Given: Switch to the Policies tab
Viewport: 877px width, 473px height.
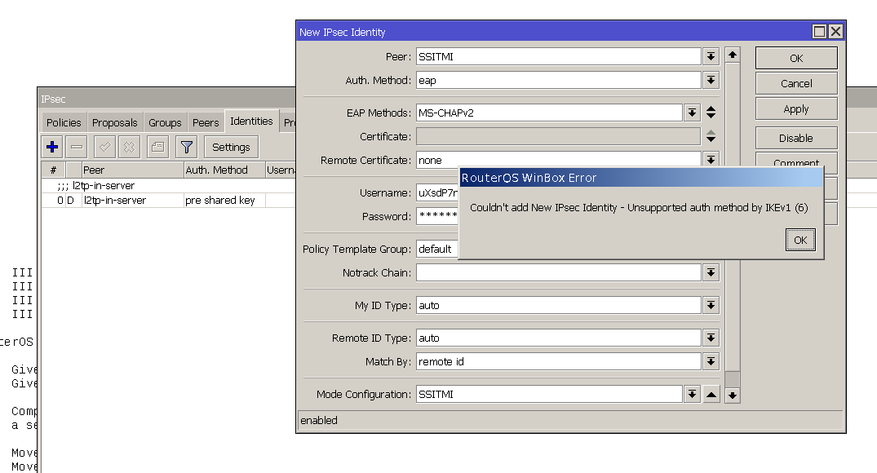Looking at the screenshot, I should (64, 122).
